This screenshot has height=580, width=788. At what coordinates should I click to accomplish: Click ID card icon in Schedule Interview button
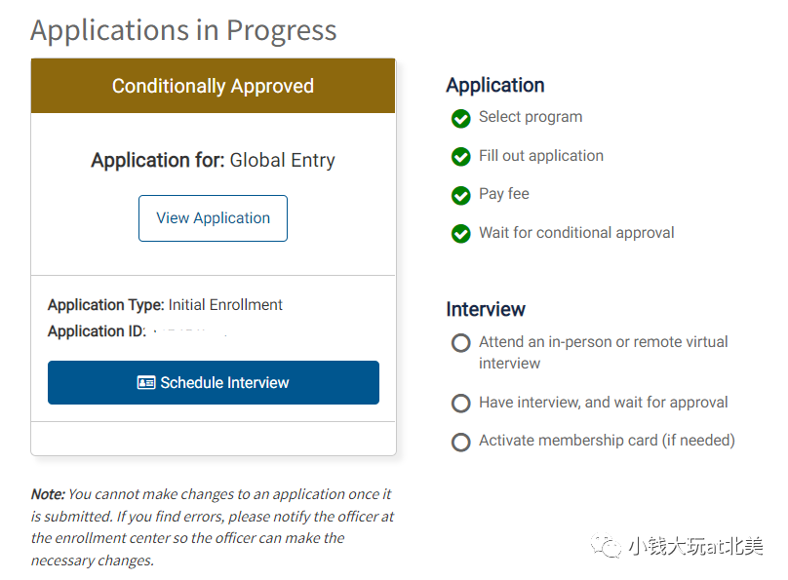(x=146, y=383)
